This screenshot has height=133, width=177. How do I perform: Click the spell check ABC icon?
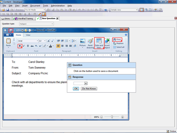[100, 10]
